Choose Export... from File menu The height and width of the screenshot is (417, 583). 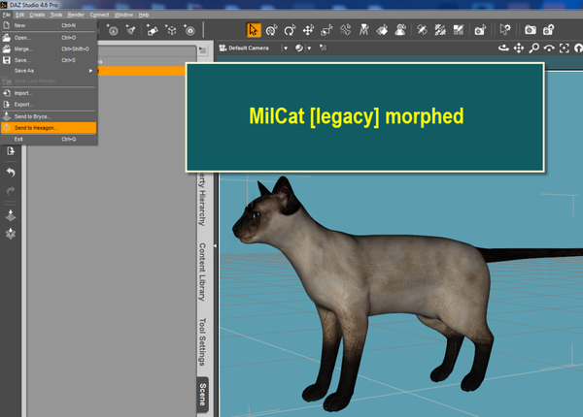(49, 105)
